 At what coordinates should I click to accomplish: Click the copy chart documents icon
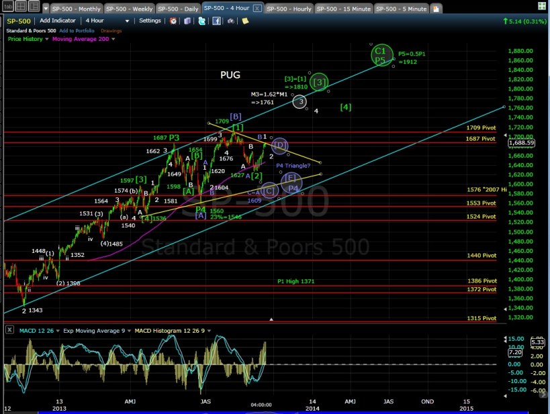coord(187,21)
